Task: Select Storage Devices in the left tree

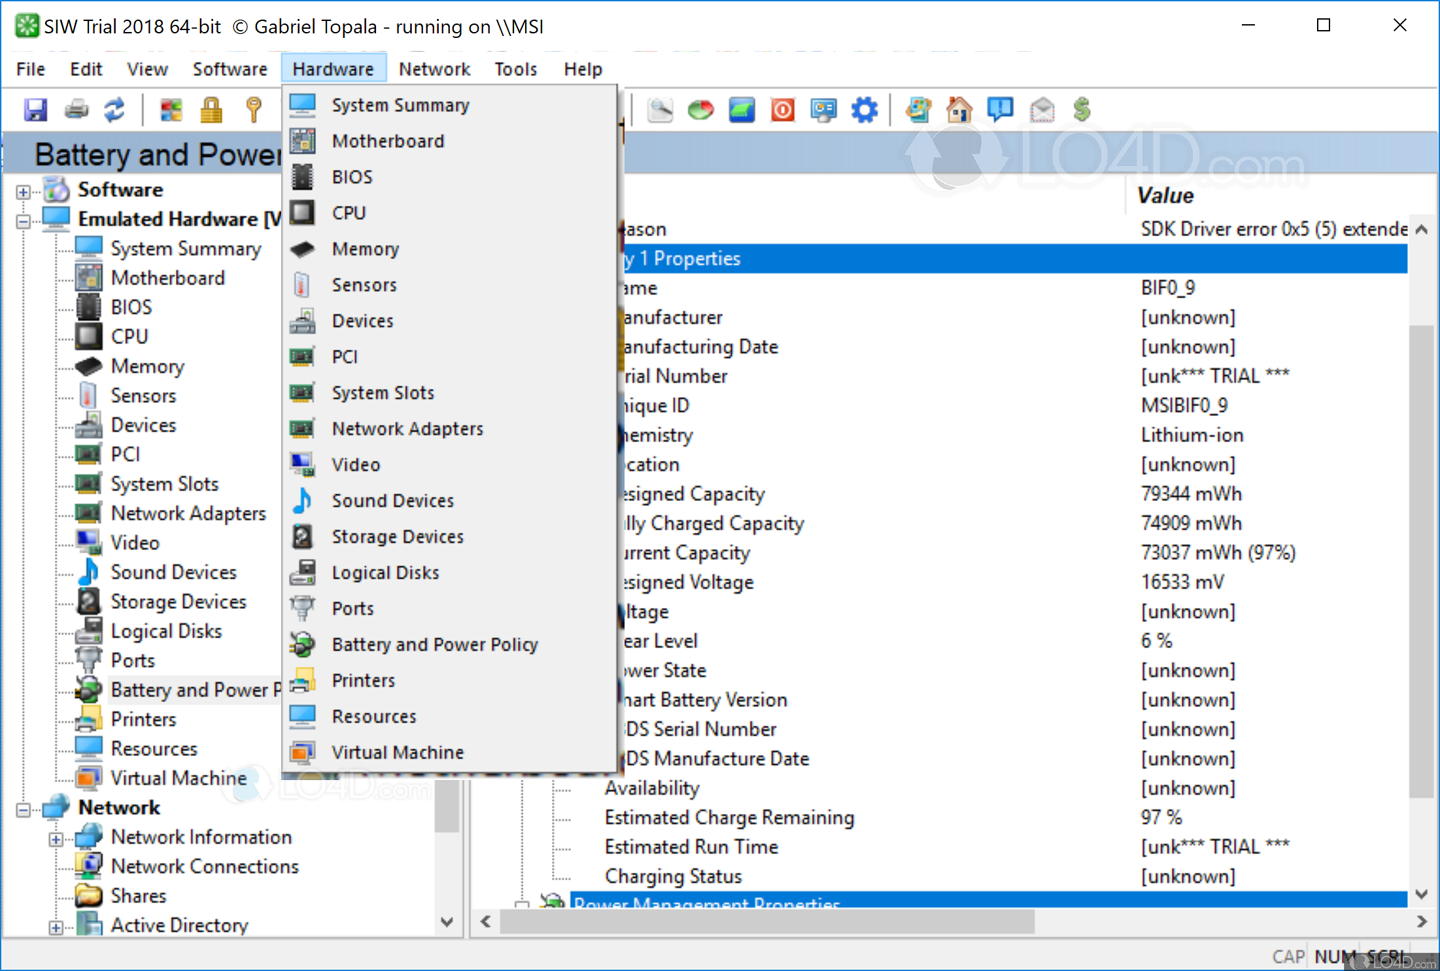Action: [x=178, y=602]
